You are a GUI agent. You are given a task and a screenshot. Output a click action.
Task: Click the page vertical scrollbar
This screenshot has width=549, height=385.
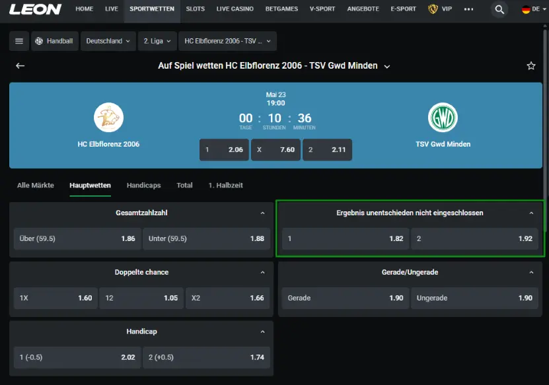pos(545,129)
